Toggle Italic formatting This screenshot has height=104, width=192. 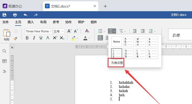pyautogui.click(x=34, y=38)
